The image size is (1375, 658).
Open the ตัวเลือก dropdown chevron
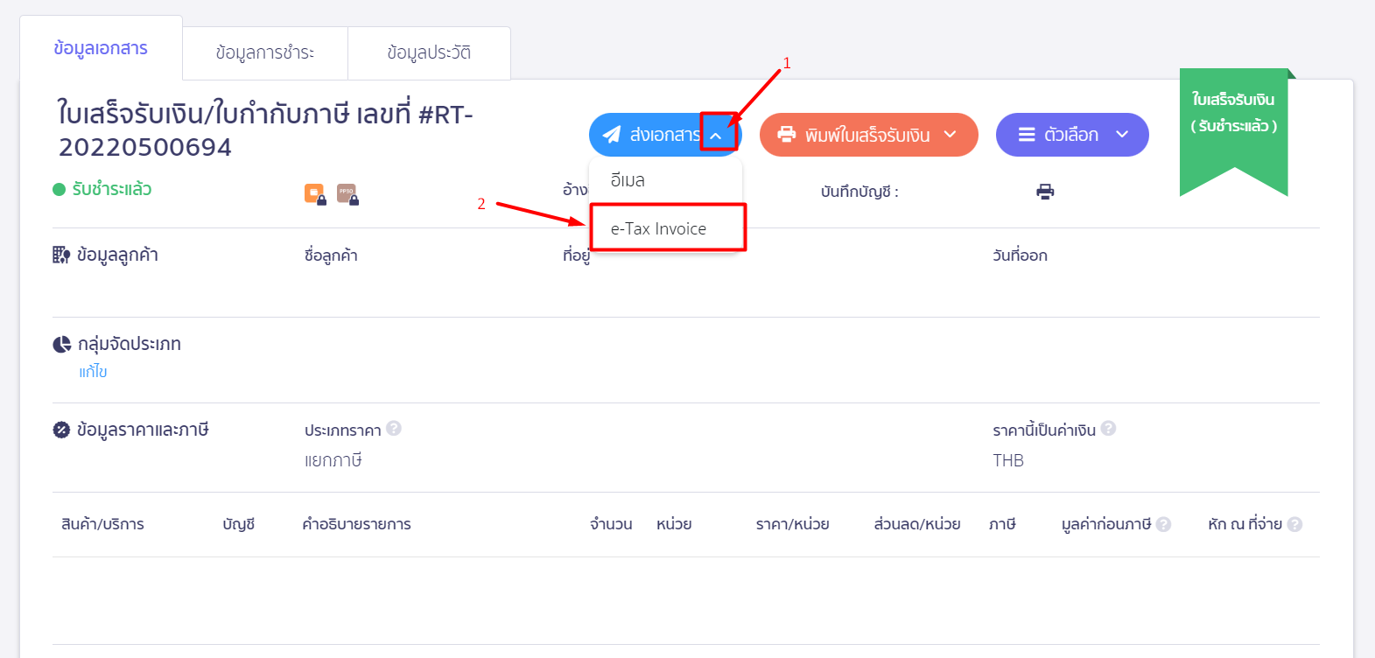point(1122,135)
